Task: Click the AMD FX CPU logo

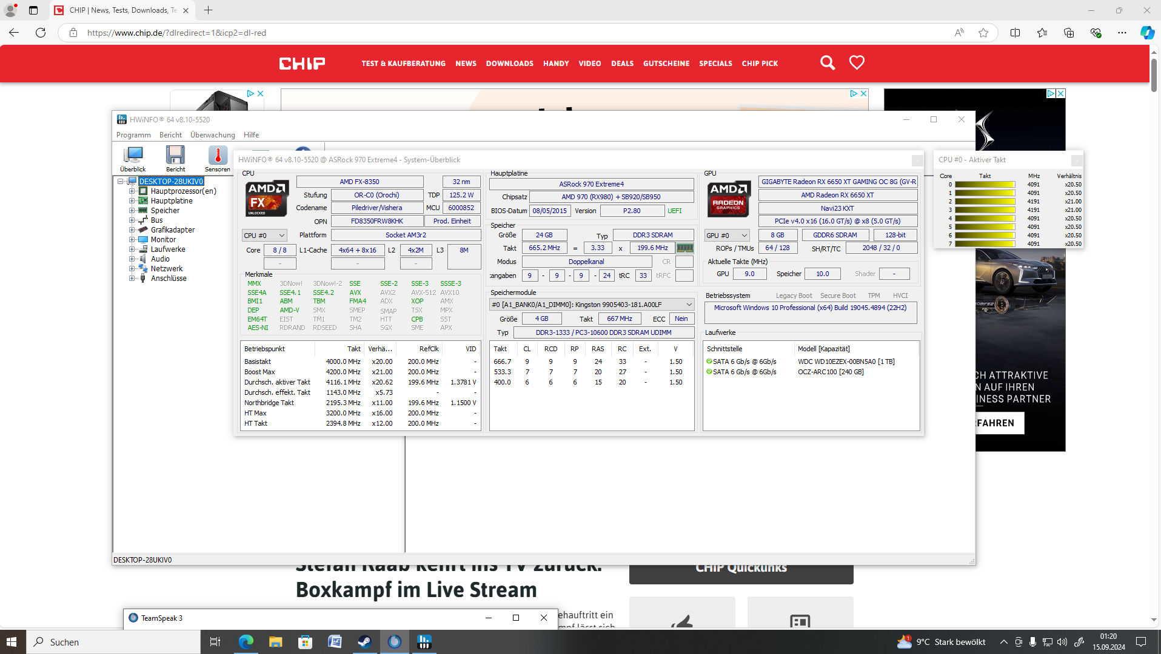Action: pos(267,198)
